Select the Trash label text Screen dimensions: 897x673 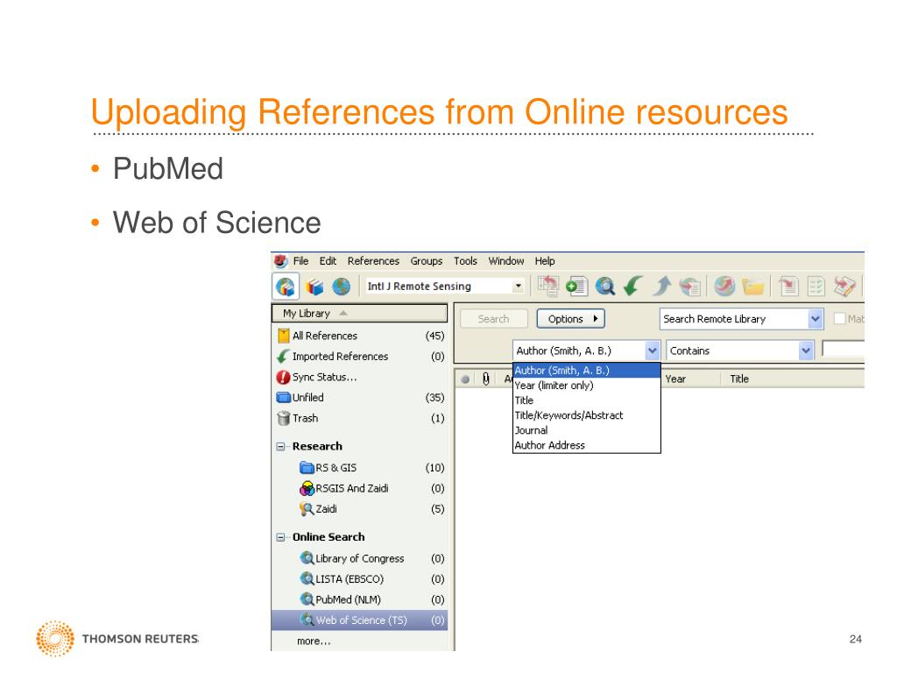[x=305, y=418]
